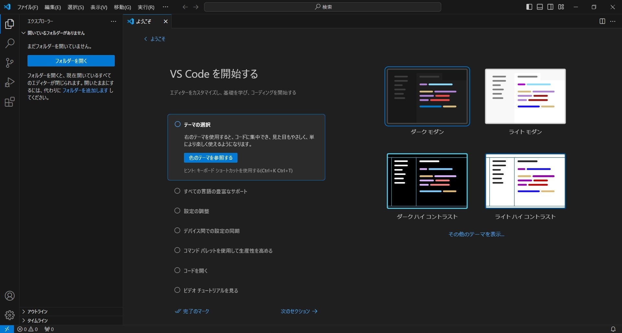Select コマンド パレットを使用して生産性を高める step
The width and height of the screenshot is (622, 333).
point(224,251)
